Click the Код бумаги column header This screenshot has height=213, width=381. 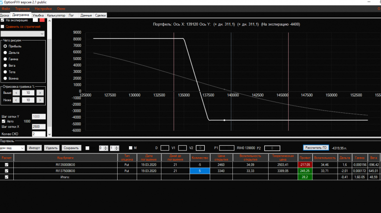coord(65,158)
